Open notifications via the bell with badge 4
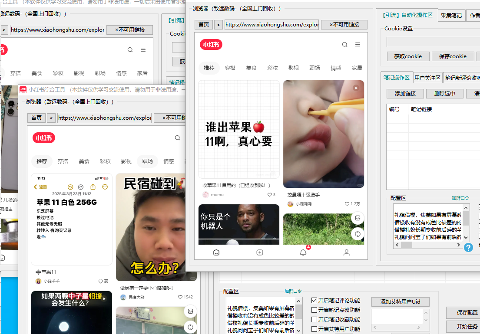Screen dimensions: 480x334 pyautogui.click(x=303, y=252)
